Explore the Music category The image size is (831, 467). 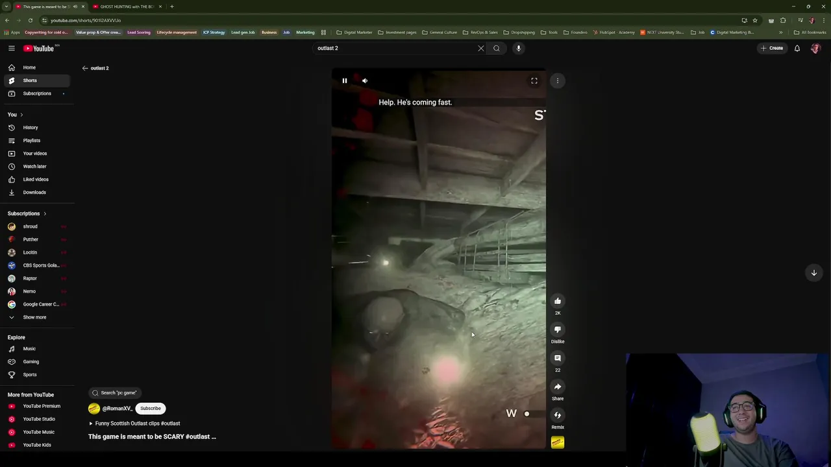[37, 349]
